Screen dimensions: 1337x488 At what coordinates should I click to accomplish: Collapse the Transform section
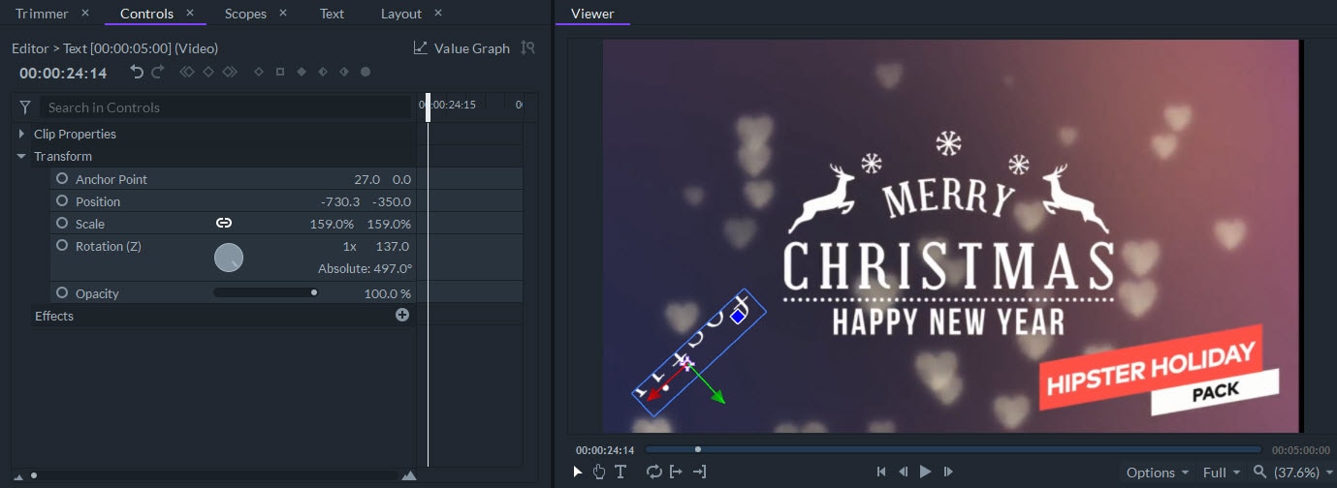(x=21, y=156)
